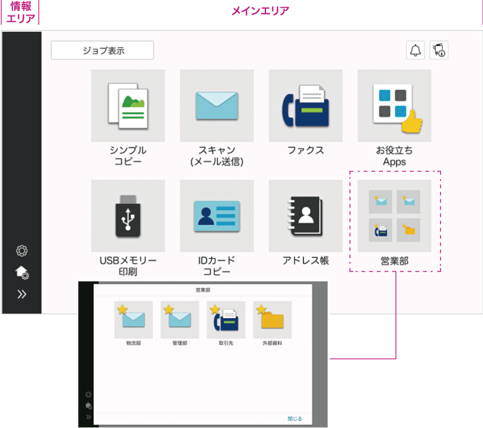Launch スキャン (メール送信) envelope tile
Viewport: 483px width, 428px height.
(x=216, y=106)
